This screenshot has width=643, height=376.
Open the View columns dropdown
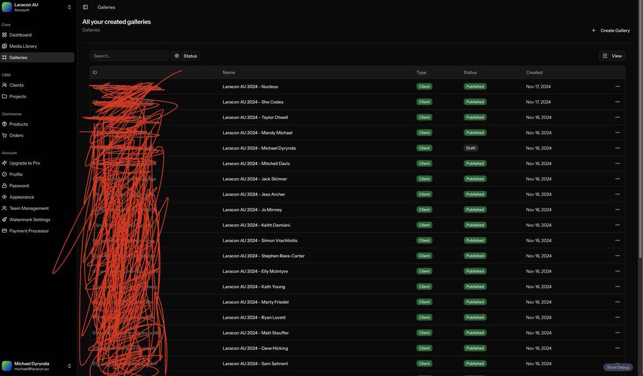pos(612,56)
